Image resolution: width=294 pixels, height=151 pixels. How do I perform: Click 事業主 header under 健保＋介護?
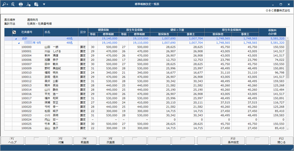coord(191,34)
